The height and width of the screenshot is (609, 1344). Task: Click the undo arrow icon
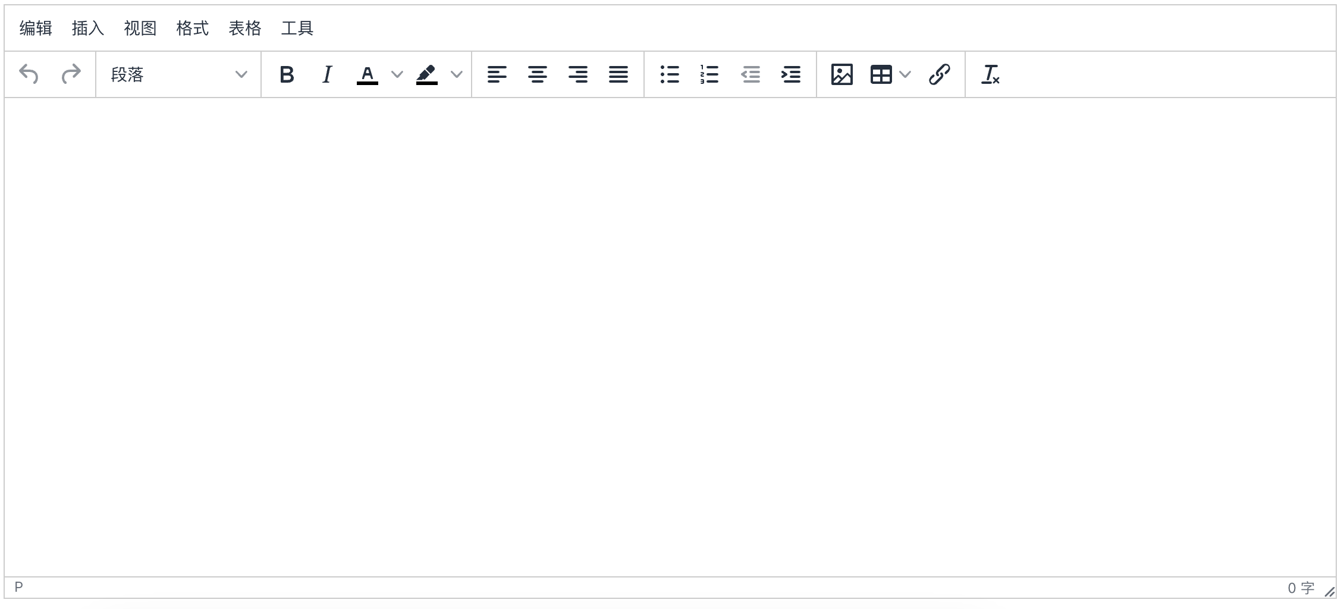click(x=29, y=74)
